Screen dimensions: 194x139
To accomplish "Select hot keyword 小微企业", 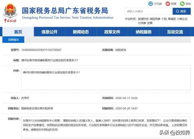I will (182, 19).
